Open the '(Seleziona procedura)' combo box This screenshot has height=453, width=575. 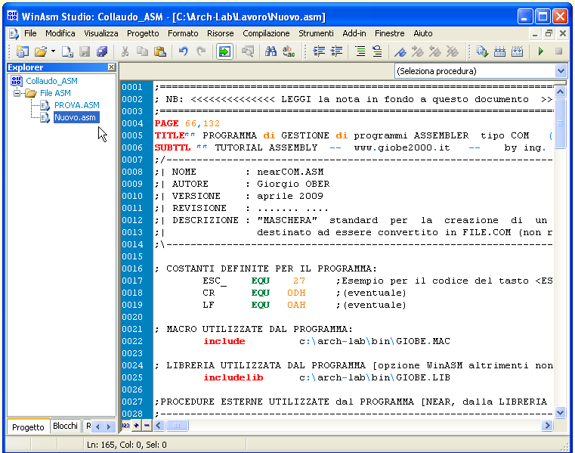point(481,71)
